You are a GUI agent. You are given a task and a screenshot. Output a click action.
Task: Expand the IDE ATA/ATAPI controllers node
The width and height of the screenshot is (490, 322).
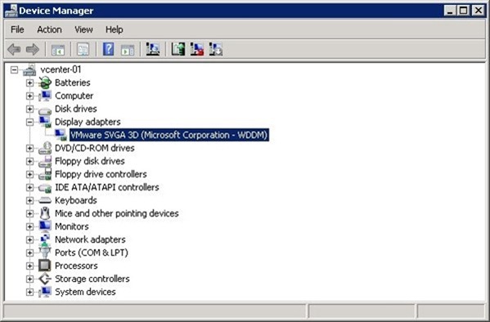click(29, 187)
